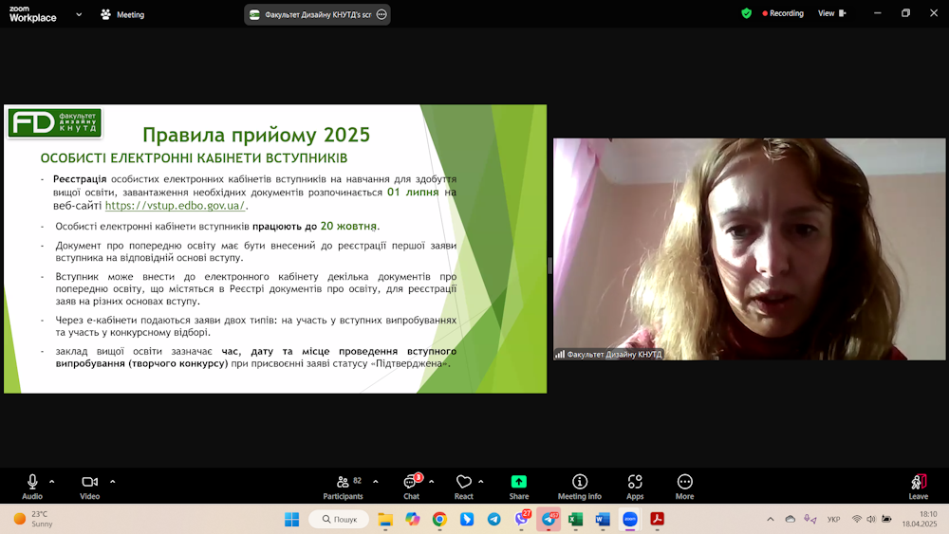
Task: Click the OneDrive cloud tray icon
Action: (x=791, y=519)
